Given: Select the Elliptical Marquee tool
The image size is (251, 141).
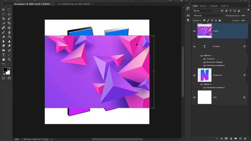Looking at the screenshot, I should [x=4, y=14].
